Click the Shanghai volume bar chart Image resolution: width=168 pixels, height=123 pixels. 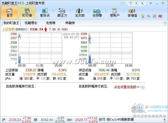(x=40, y=59)
